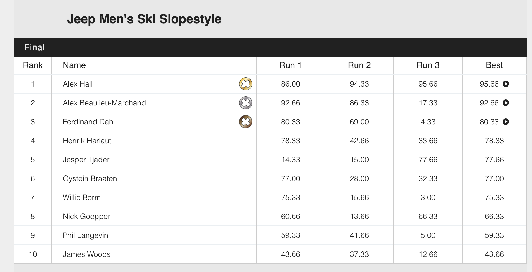Click the bronze medal icon for Ferdinand Dahl
Image resolution: width=532 pixels, height=272 pixels.
[246, 122]
